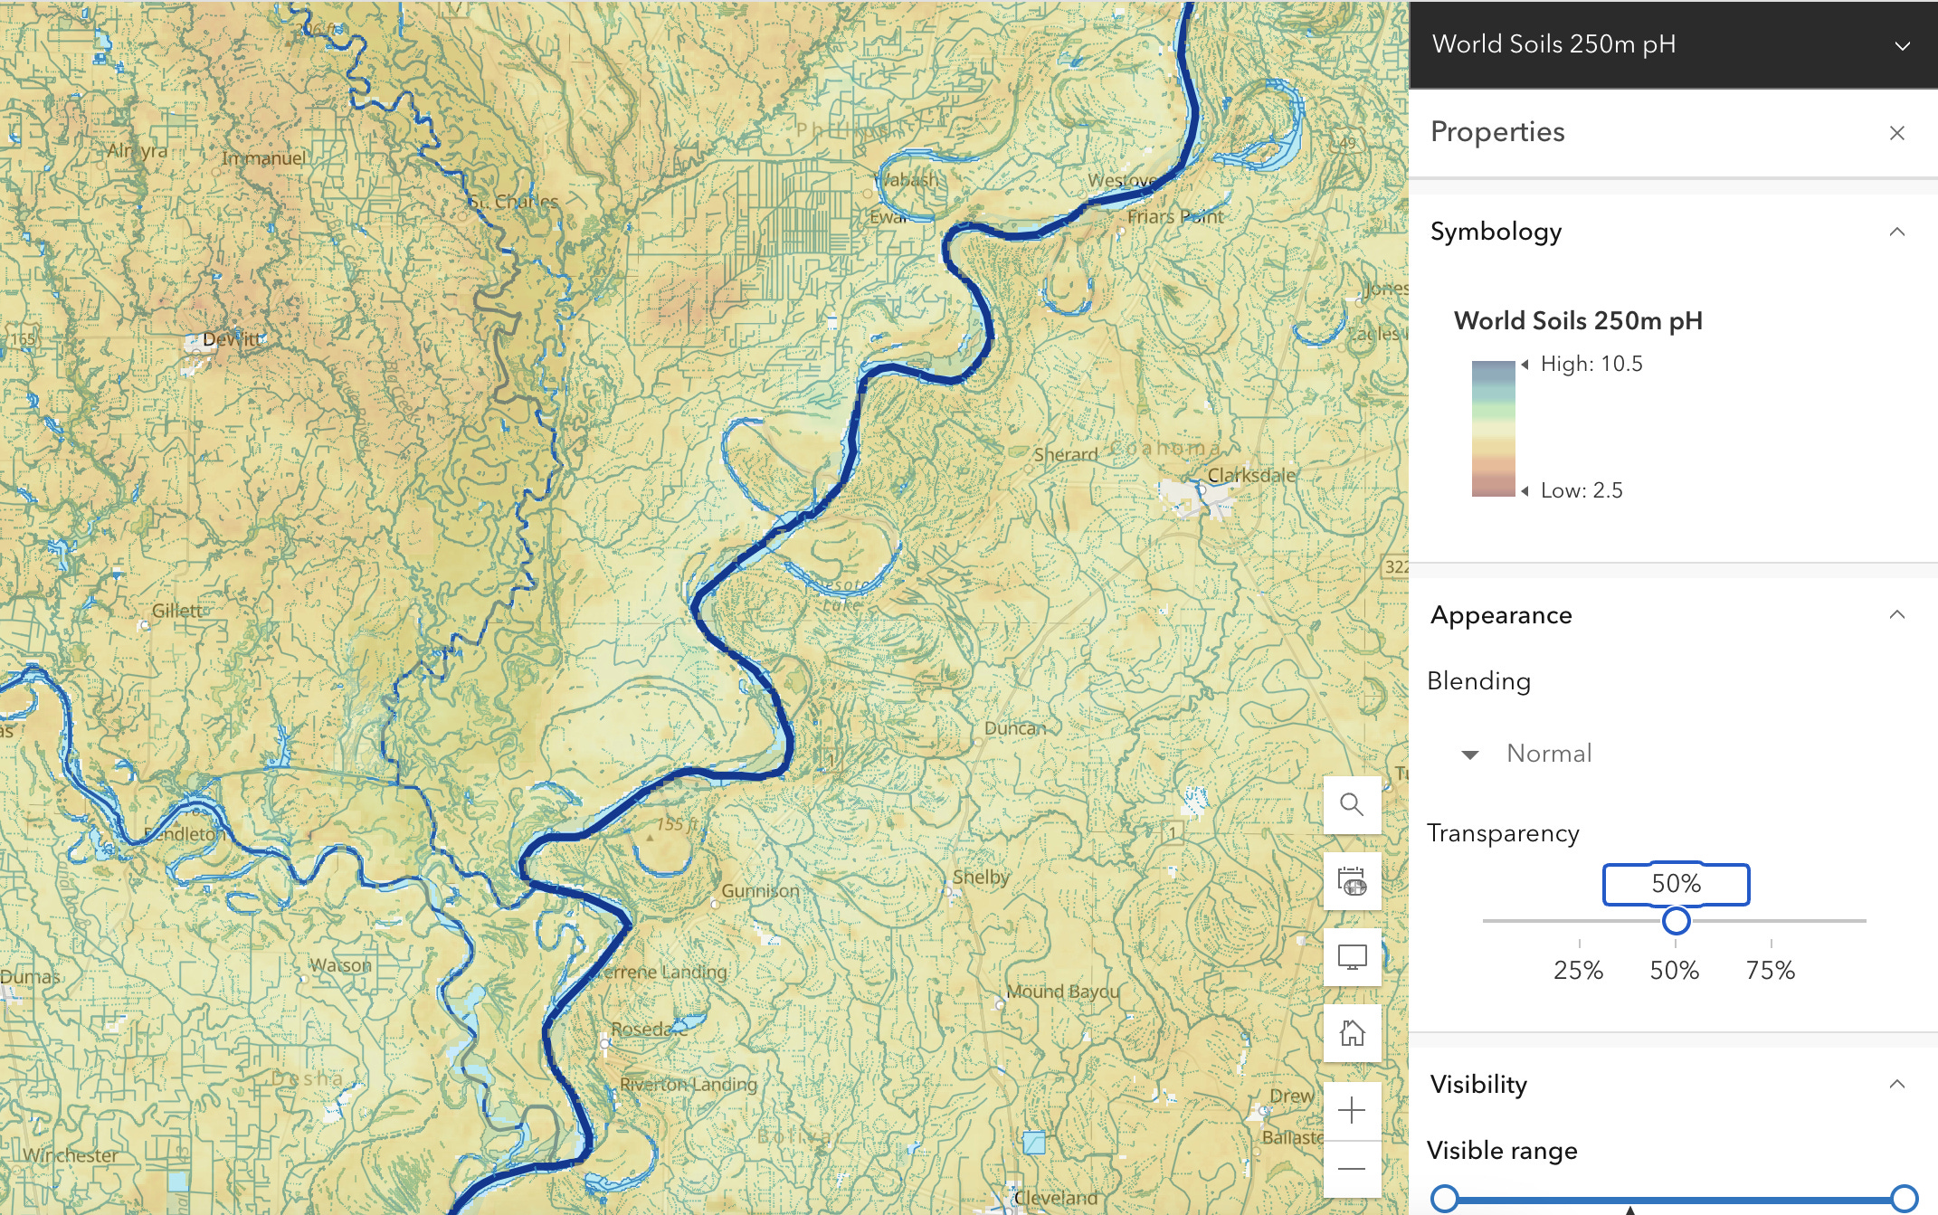Click the Immanuel map label
The image size is (1938, 1215).
[x=263, y=158]
